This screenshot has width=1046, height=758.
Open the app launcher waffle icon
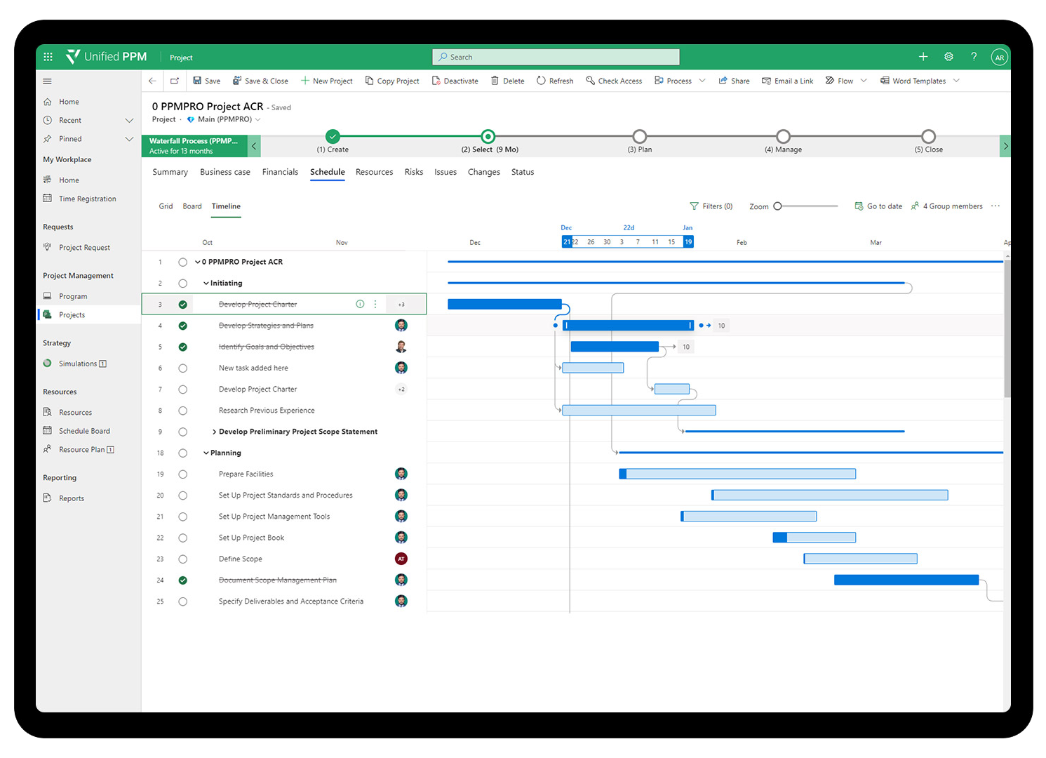48,57
